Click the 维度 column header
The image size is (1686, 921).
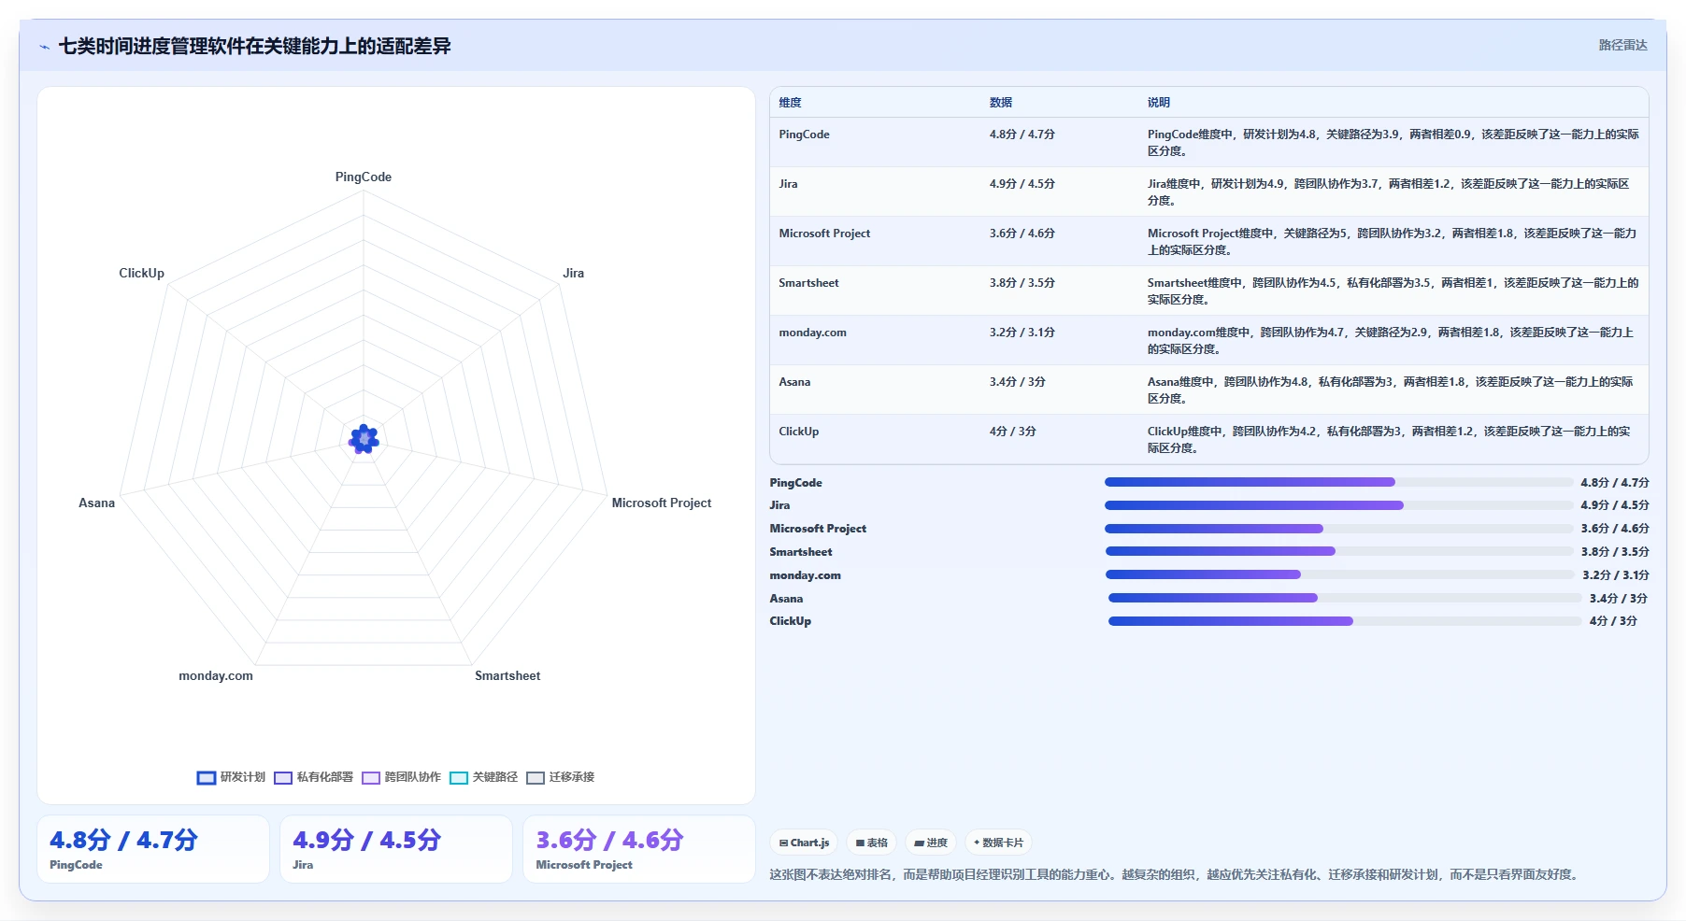pos(790,103)
